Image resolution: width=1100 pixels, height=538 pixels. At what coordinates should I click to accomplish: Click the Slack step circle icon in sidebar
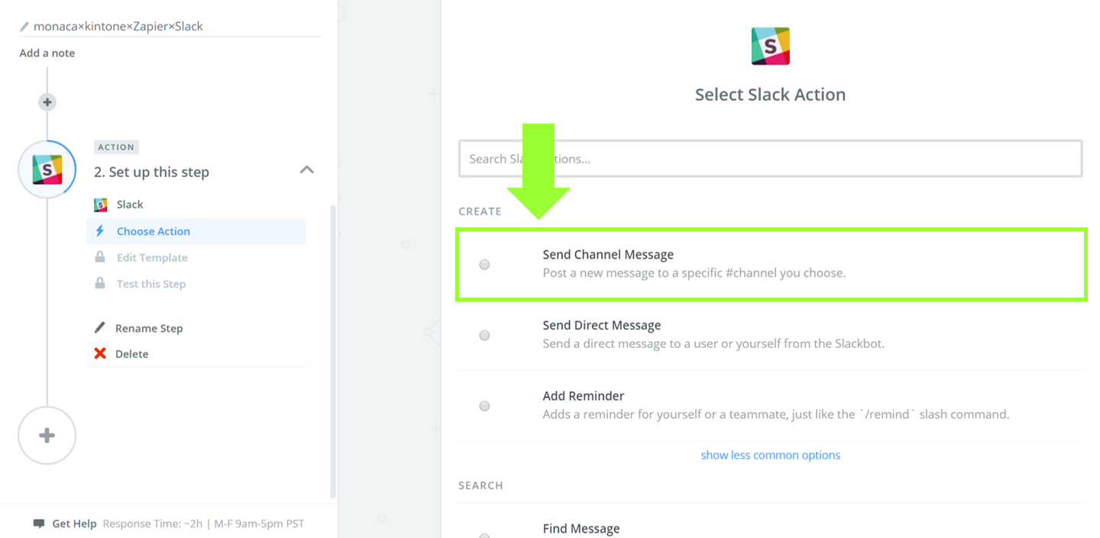47,170
